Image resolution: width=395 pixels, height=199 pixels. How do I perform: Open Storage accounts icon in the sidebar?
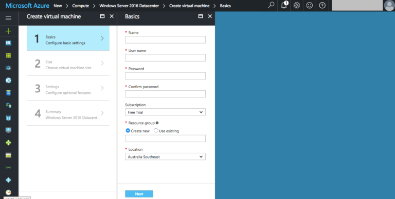(8, 155)
